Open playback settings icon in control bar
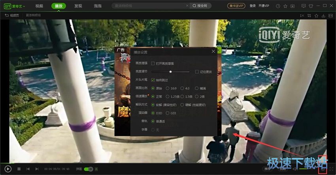The image size is (336, 175). coord(323,169)
